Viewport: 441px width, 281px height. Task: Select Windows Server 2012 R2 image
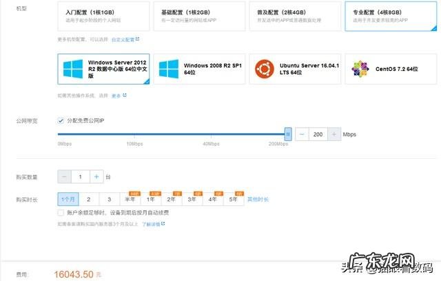pos(103,69)
